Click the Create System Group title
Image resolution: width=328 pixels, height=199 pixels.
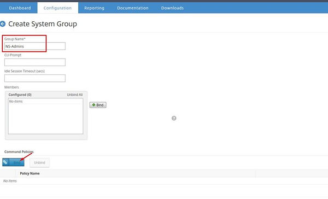click(43, 24)
